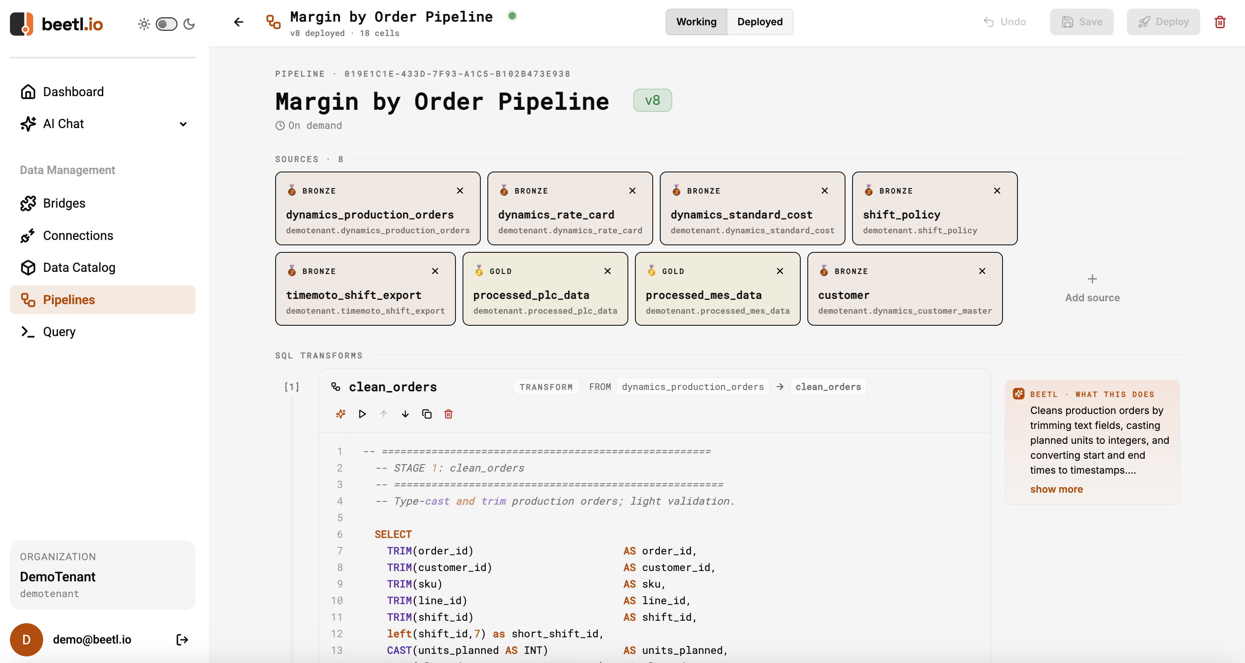Click the Undo button
Image resolution: width=1245 pixels, height=663 pixels.
pyautogui.click(x=1005, y=22)
